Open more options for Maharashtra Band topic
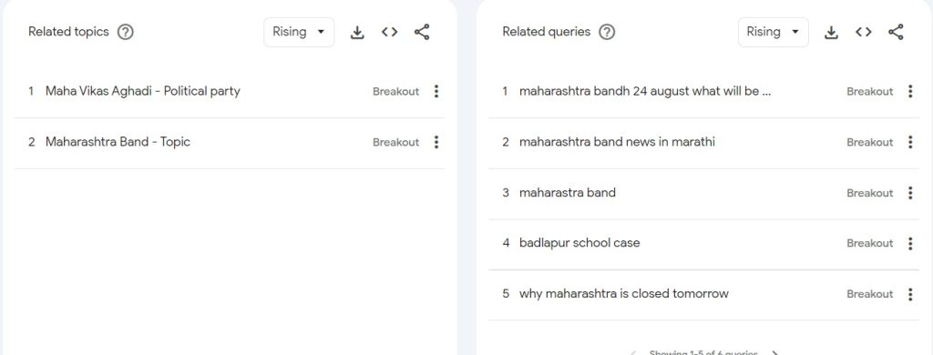 pos(436,142)
